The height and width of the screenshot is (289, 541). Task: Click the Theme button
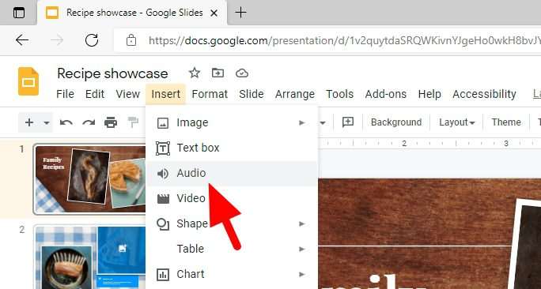click(506, 122)
